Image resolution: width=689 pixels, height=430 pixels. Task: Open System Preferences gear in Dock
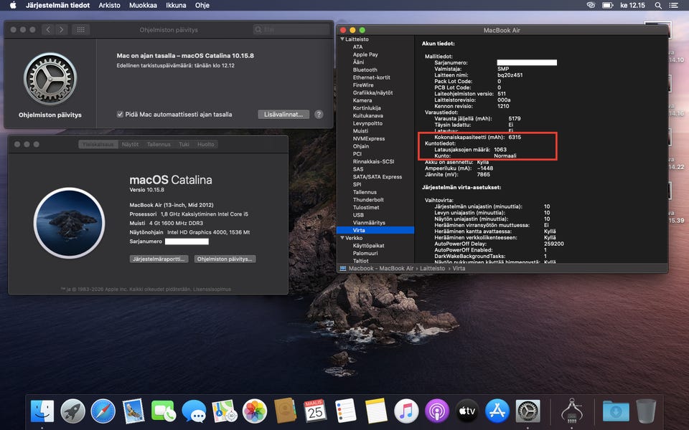[x=528, y=411]
